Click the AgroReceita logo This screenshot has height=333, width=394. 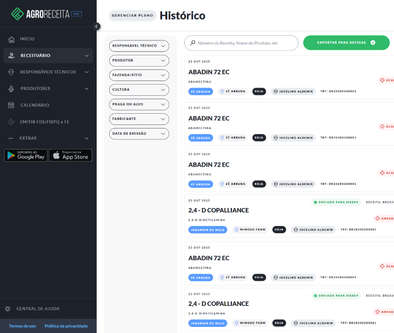click(x=46, y=14)
